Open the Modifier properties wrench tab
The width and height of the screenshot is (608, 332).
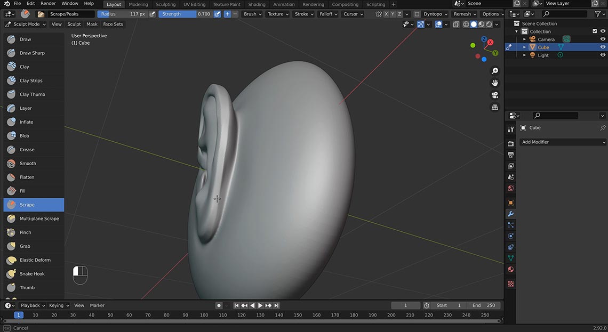click(x=511, y=214)
